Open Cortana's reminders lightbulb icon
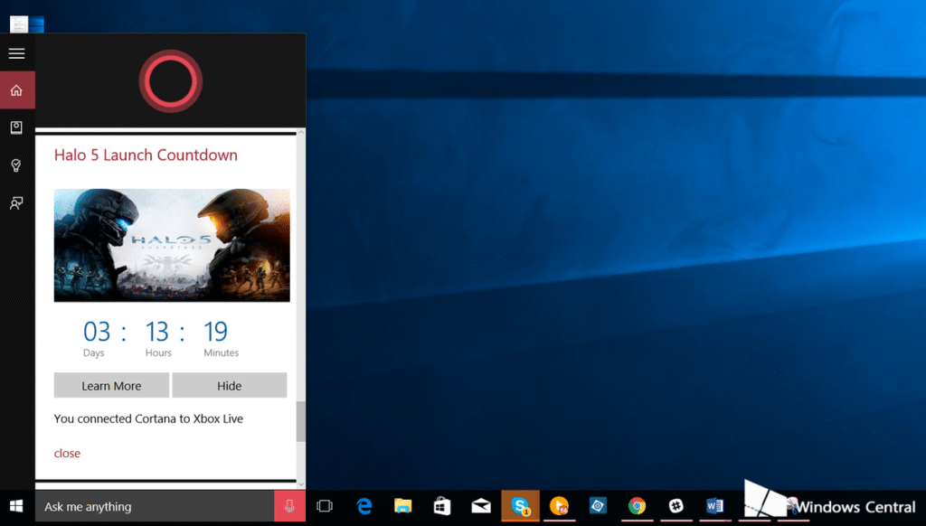This screenshot has width=926, height=526. click(16, 165)
